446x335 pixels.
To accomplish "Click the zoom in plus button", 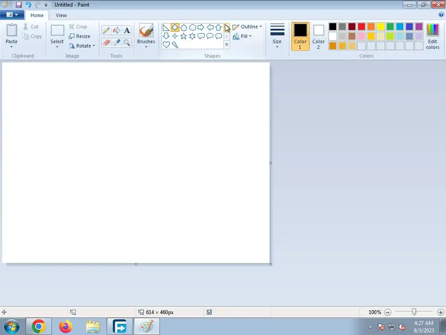I will click(441, 312).
